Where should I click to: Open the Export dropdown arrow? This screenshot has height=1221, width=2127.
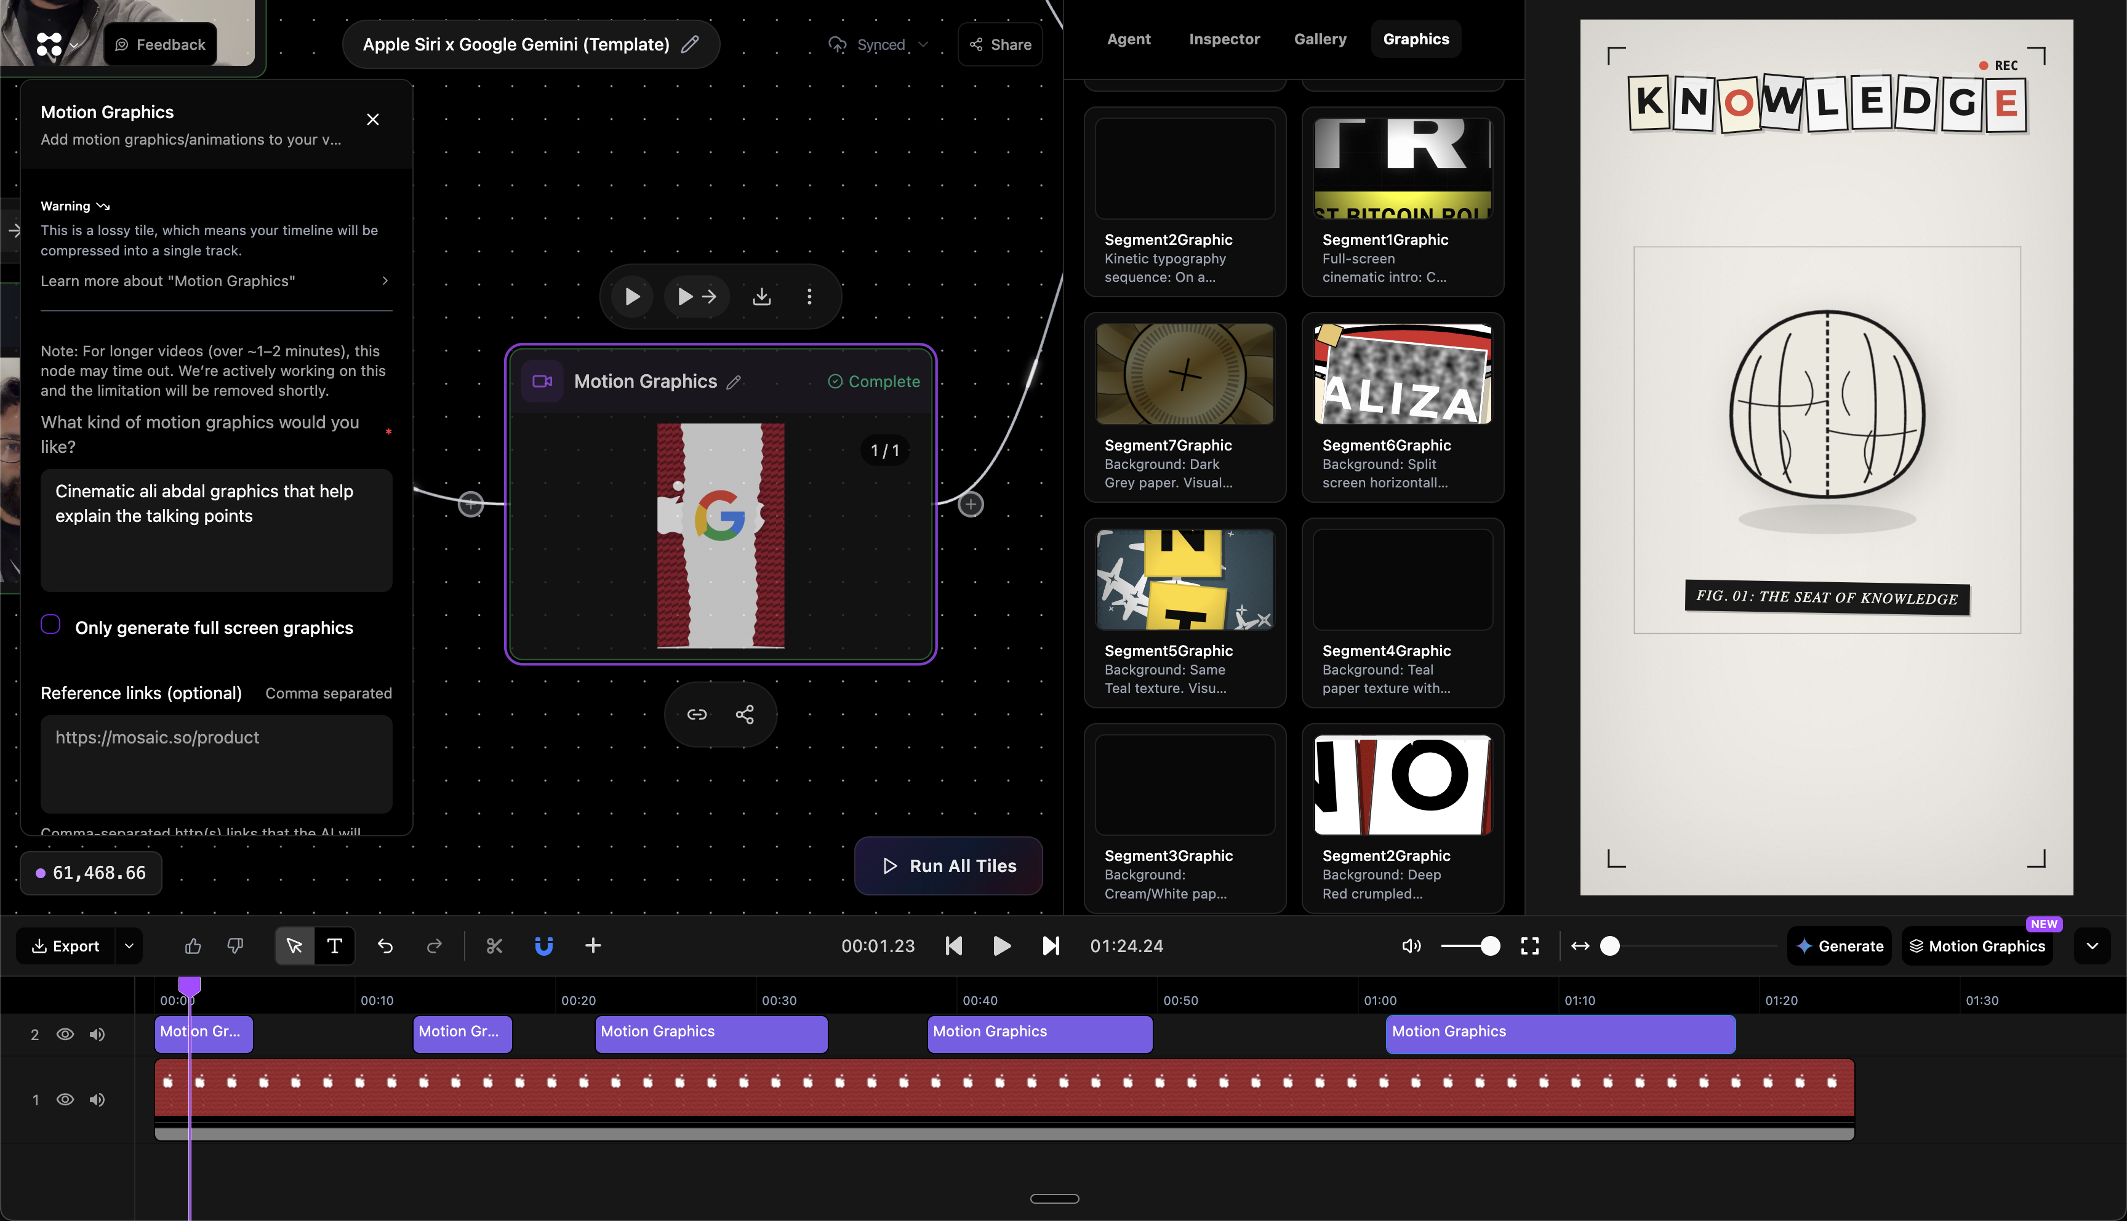pos(128,946)
